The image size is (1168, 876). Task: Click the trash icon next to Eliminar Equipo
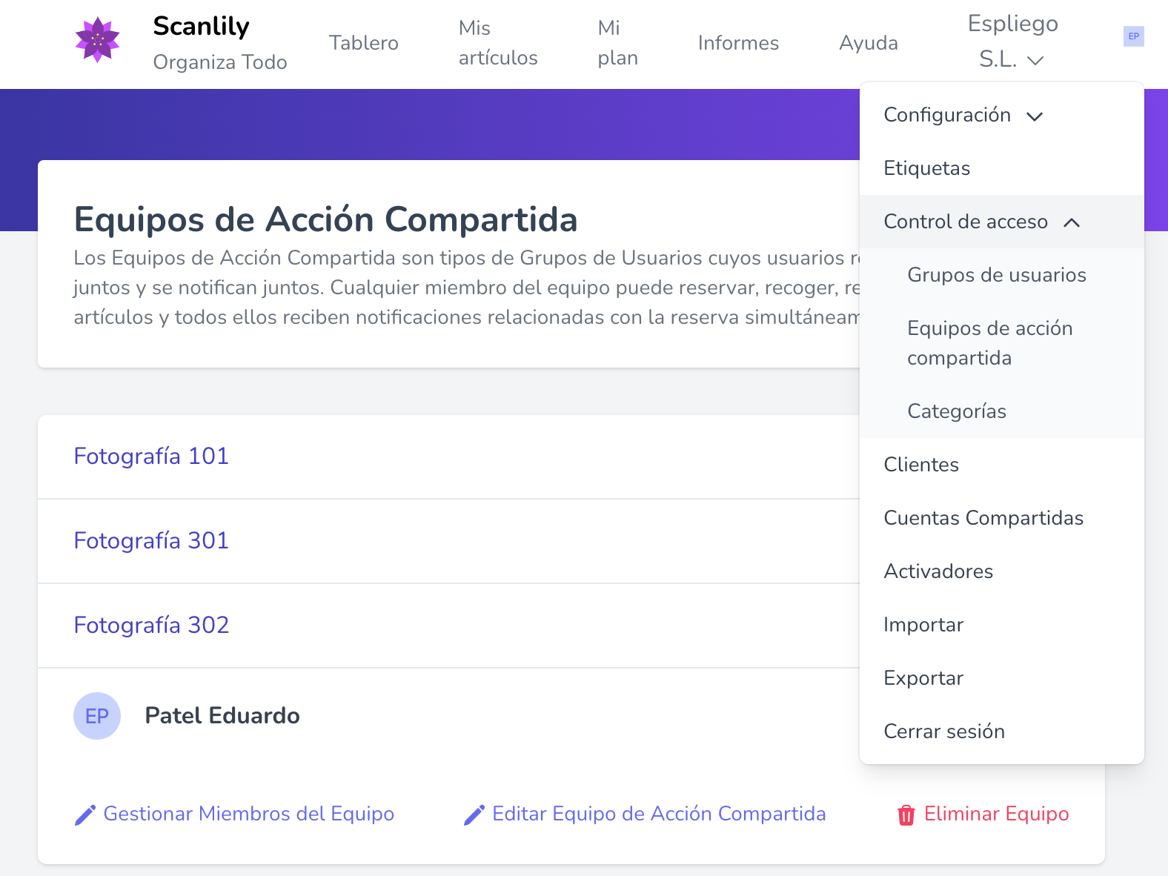(x=906, y=814)
